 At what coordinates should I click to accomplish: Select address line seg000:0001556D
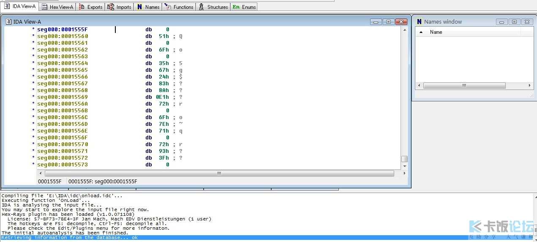(63, 124)
